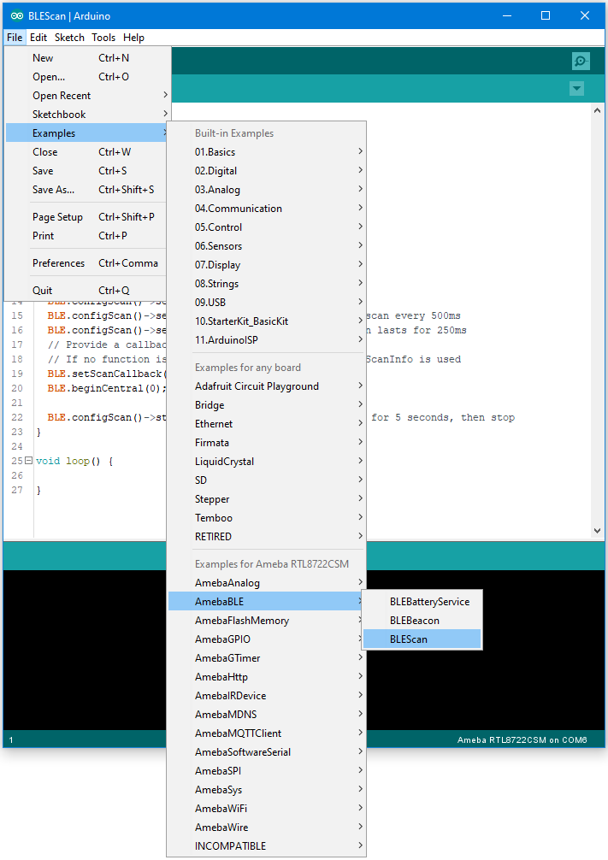Click the tab options dropdown arrow
This screenshot has width=608, height=860.
[x=576, y=89]
